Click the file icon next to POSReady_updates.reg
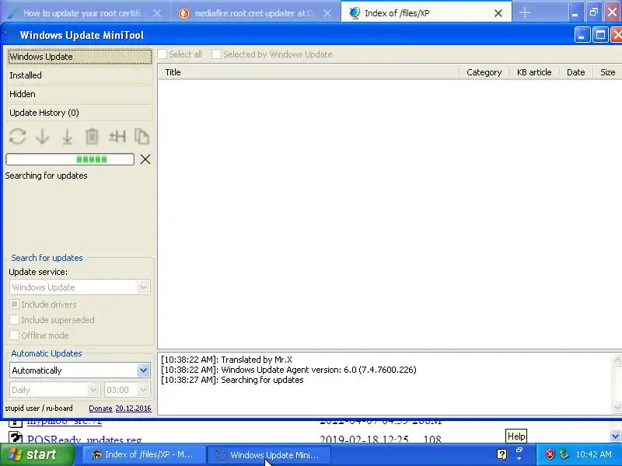Screen dimensions: 622x466 15,438
